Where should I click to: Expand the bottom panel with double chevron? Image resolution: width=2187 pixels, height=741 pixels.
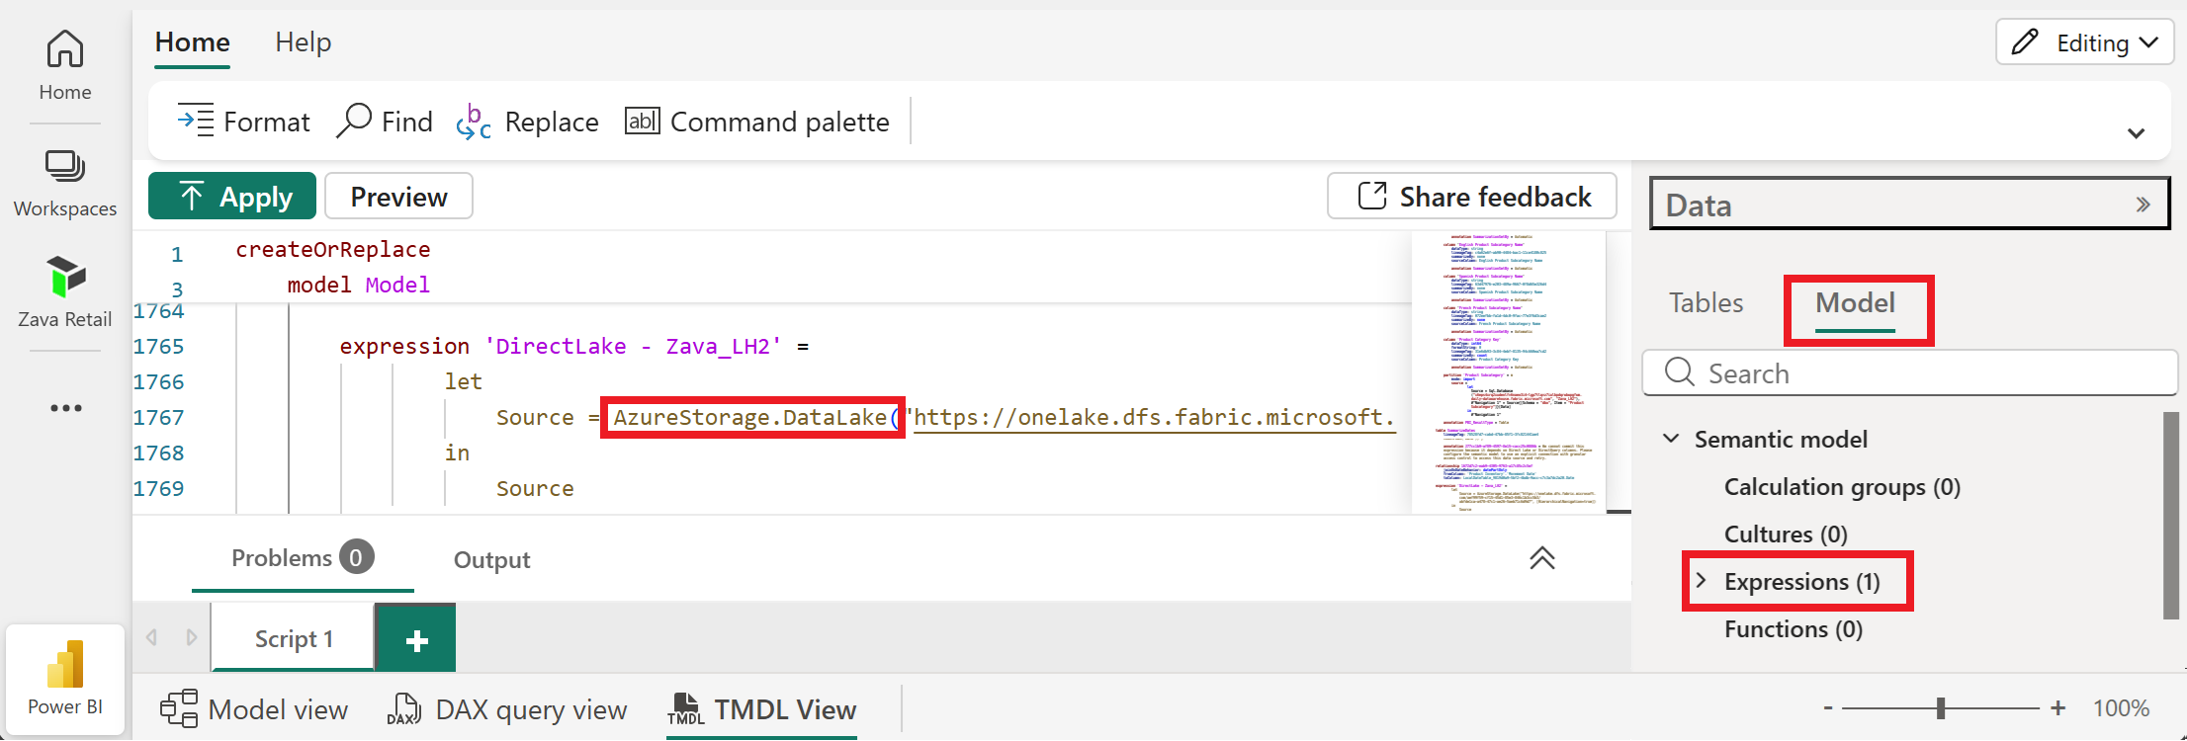pyautogui.click(x=1542, y=558)
